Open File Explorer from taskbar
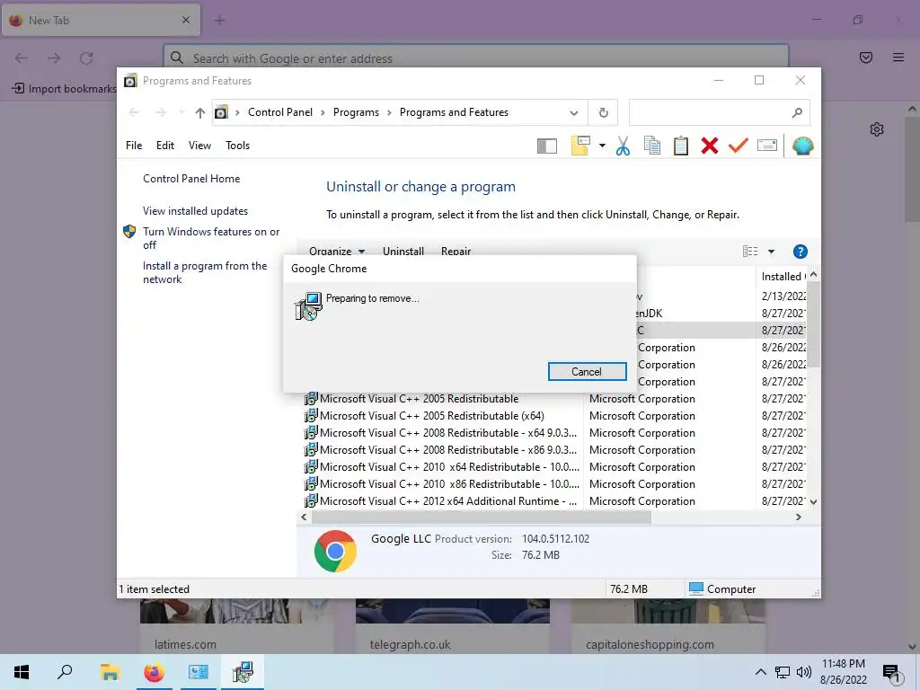Viewport: 920px width, 690px height. [x=110, y=672]
